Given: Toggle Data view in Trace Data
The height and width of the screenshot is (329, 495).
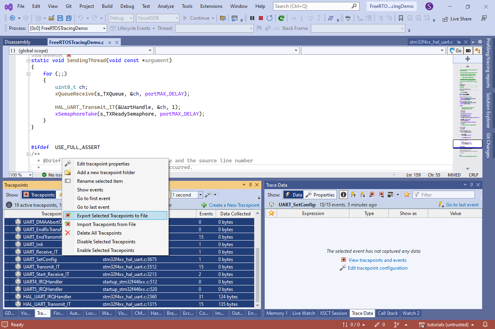Looking at the screenshot, I should click(293, 195).
